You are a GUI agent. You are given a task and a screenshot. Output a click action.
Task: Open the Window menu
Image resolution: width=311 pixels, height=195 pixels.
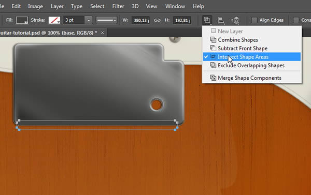[175, 6]
